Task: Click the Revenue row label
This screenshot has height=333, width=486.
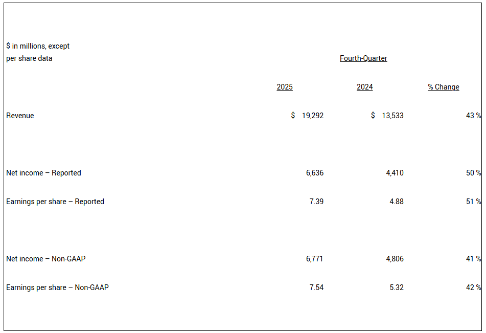Action: click(x=20, y=116)
